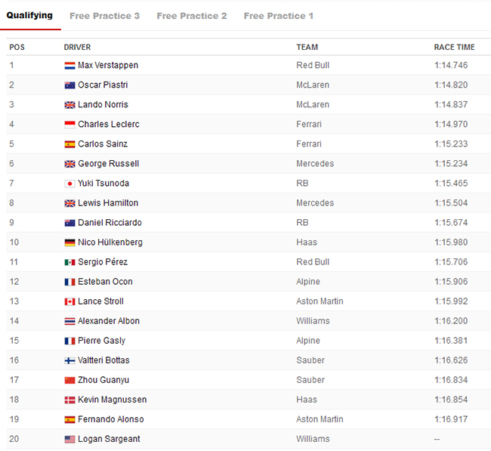
Task: Click the Mexican flag next to Sergio Pérez
Action: coord(69,262)
